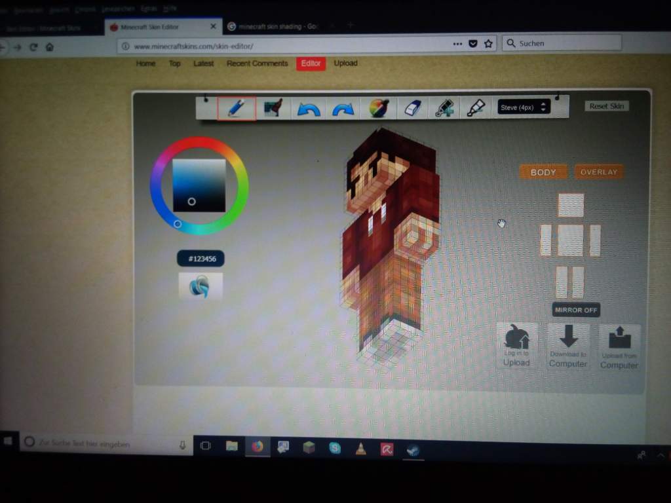The height and width of the screenshot is (503, 671).
Task: Select the paint bucket fill tool
Action: (x=444, y=109)
